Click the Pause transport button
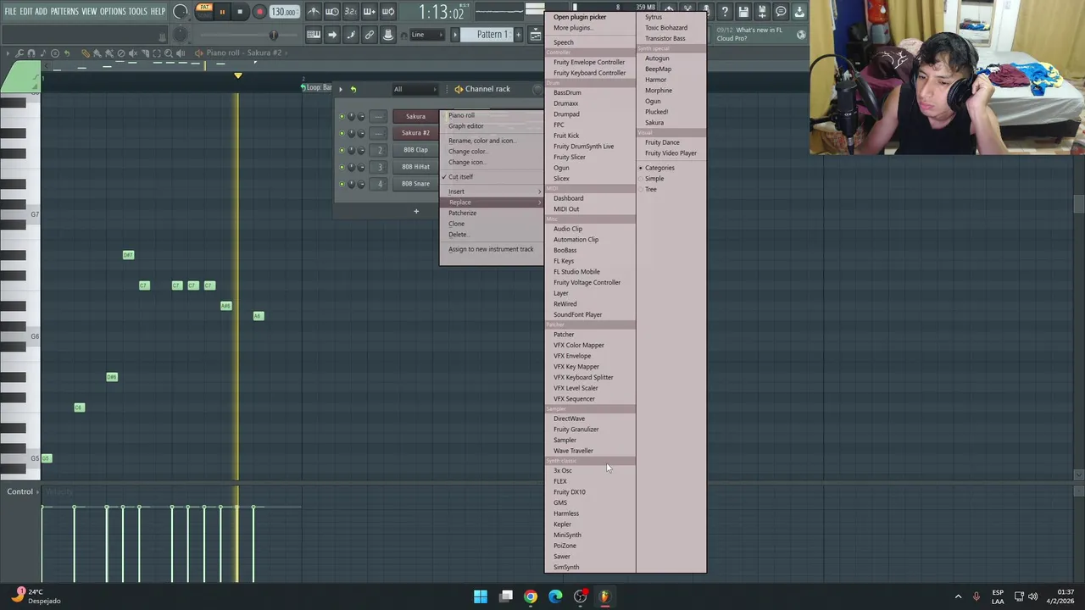Image resolution: width=1085 pixels, height=610 pixels. pyautogui.click(x=222, y=12)
